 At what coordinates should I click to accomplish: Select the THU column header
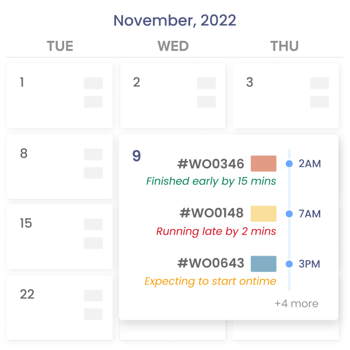(x=285, y=47)
